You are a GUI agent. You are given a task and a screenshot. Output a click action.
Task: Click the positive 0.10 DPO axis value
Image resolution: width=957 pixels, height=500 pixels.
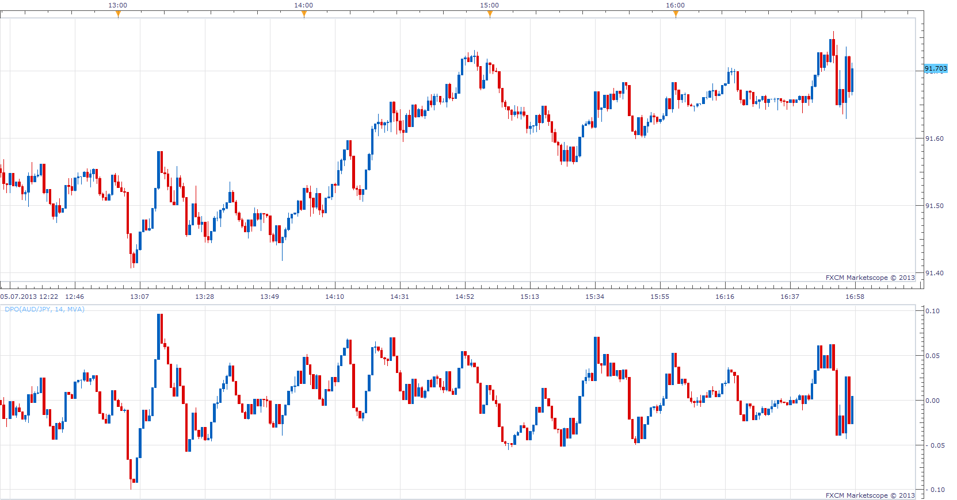coord(932,311)
